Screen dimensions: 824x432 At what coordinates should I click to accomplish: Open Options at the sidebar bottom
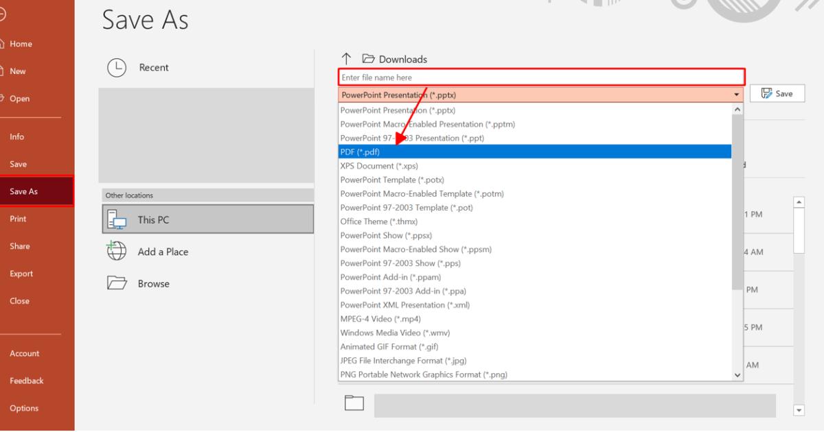click(24, 408)
